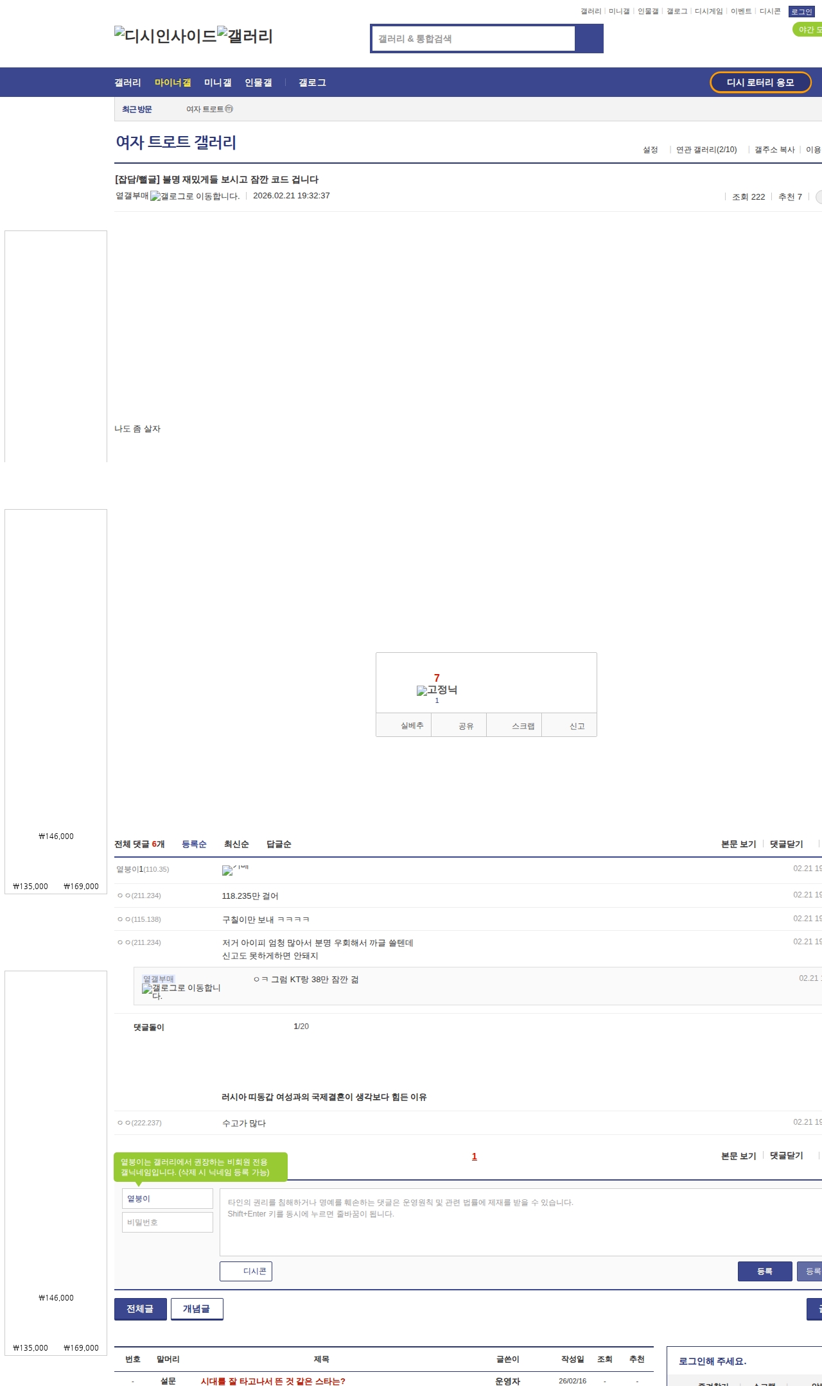822x1386 pixels.
Task: Submit comment with the 등록 button
Action: [765, 1271]
